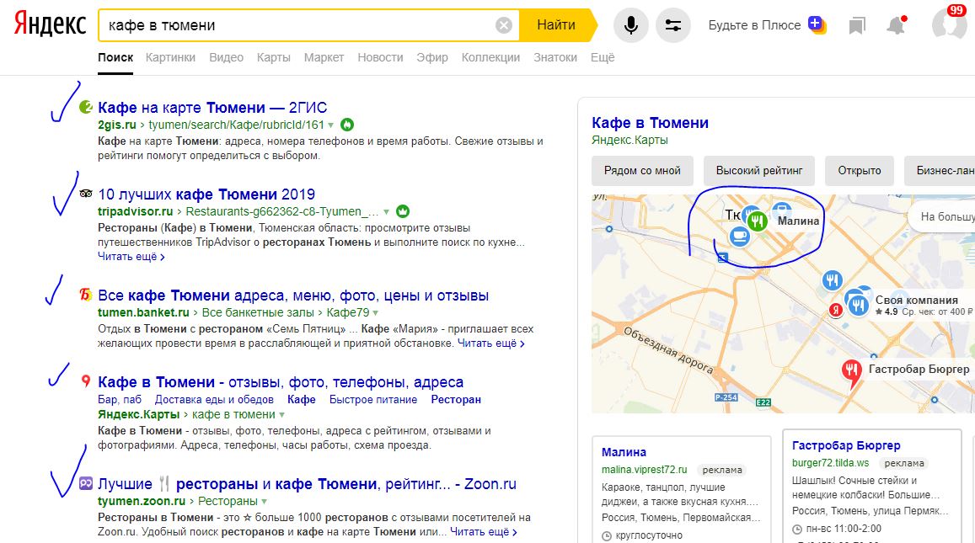Image resolution: width=975 pixels, height=543 pixels.
Task: Expand Читать ещё under TripAdvisor result
Action: click(x=131, y=257)
